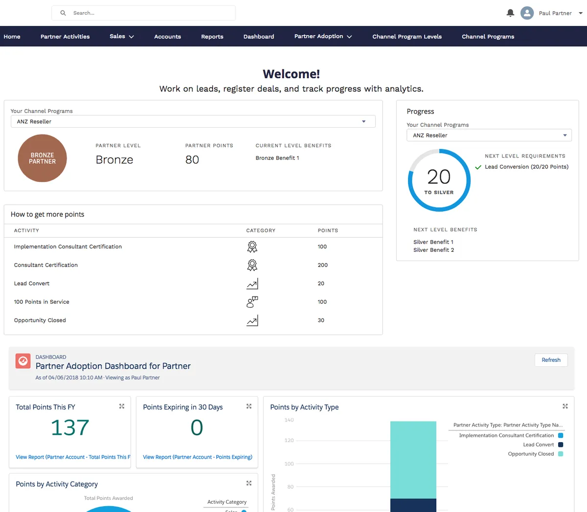Open the notifications bell
Image resolution: width=587 pixels, height=512 pixels.
pos(510,13)
